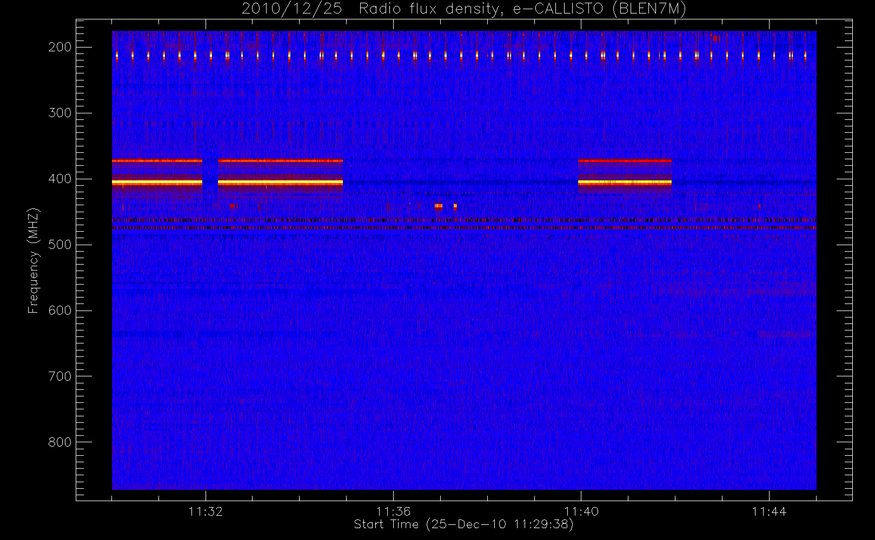Click the 'Start Time (25-Dec-10 11:29:38)' label
875x540 pixels.
[x=463, y=524]
